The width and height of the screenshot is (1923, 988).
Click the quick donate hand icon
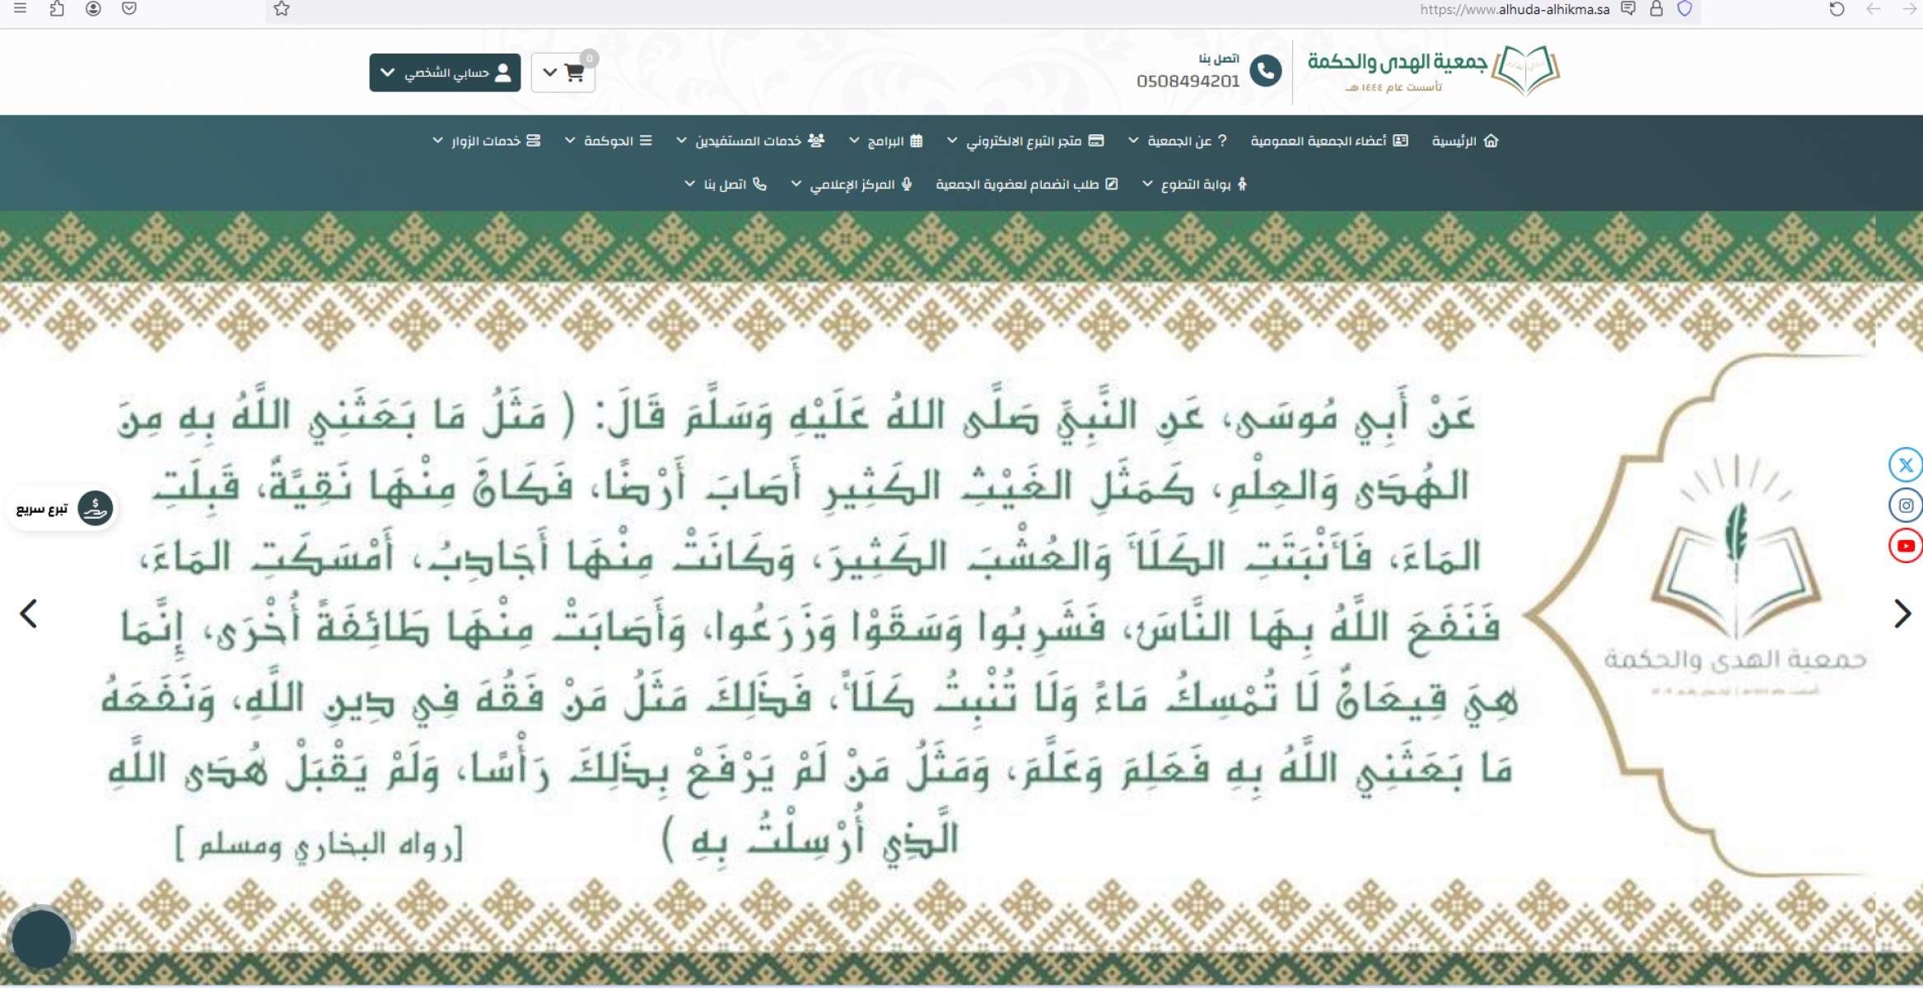(96, 508)
